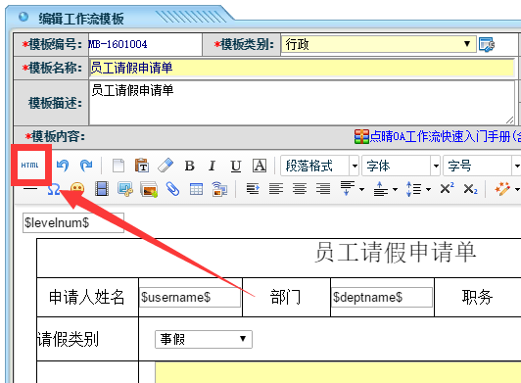Click the 模板名称 template name field
The height and width of the screenshot is (383, 521).
tap(302, 68)
